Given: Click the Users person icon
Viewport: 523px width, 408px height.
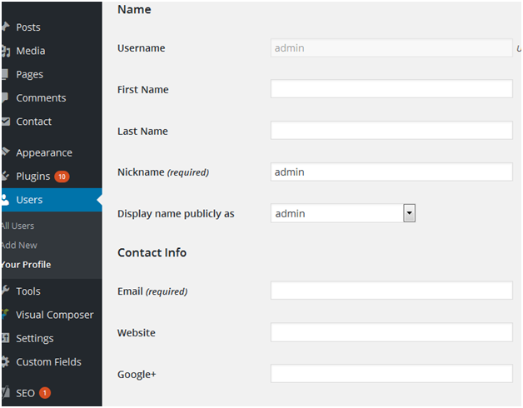Looking at the screenshot, I should [5, 200].
